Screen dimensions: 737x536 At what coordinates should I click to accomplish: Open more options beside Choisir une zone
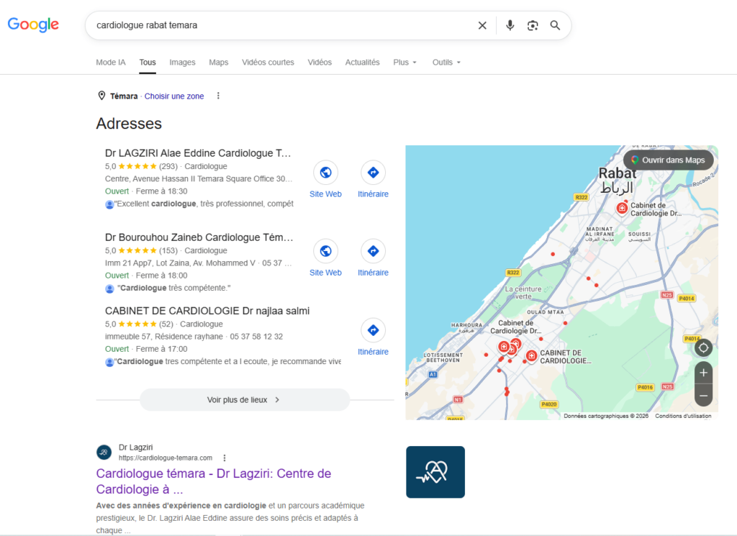click(218, 96)
